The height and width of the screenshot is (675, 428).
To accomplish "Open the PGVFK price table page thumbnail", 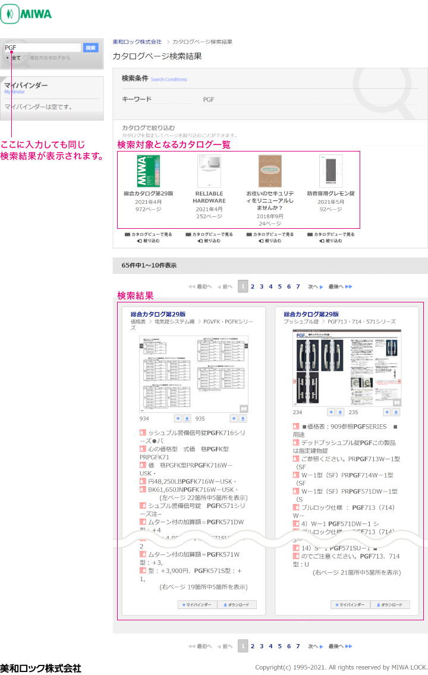I will pos(194,374).
